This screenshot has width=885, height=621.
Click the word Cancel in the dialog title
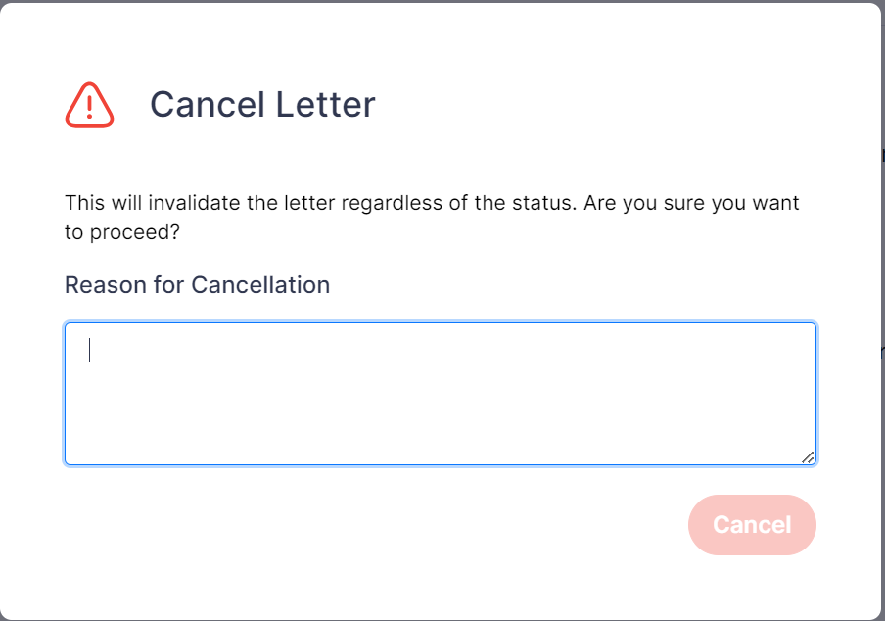pyautogui.click(x=208, y=105)
